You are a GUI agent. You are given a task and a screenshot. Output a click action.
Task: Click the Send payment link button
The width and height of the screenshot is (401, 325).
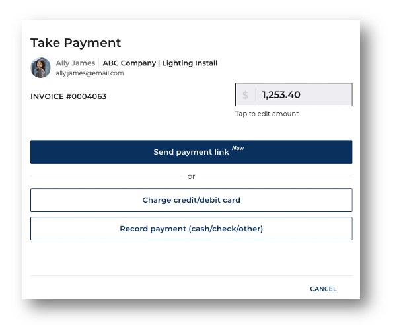coord(192,152)
